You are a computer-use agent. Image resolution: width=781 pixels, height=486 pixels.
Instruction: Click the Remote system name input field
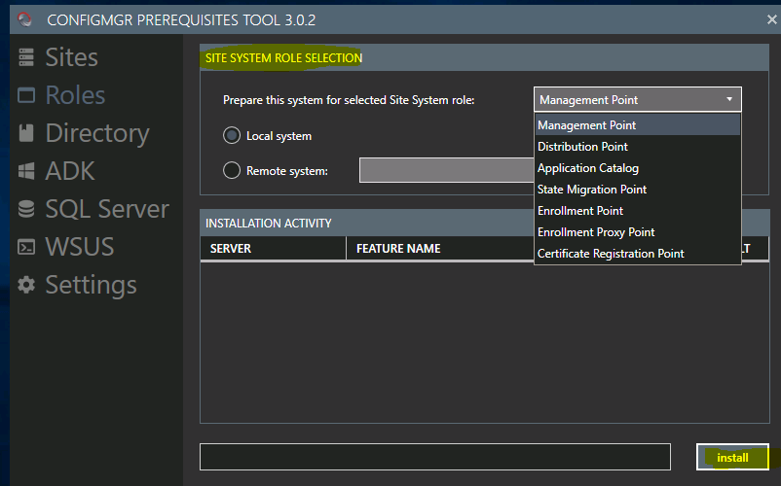(447, 170)
